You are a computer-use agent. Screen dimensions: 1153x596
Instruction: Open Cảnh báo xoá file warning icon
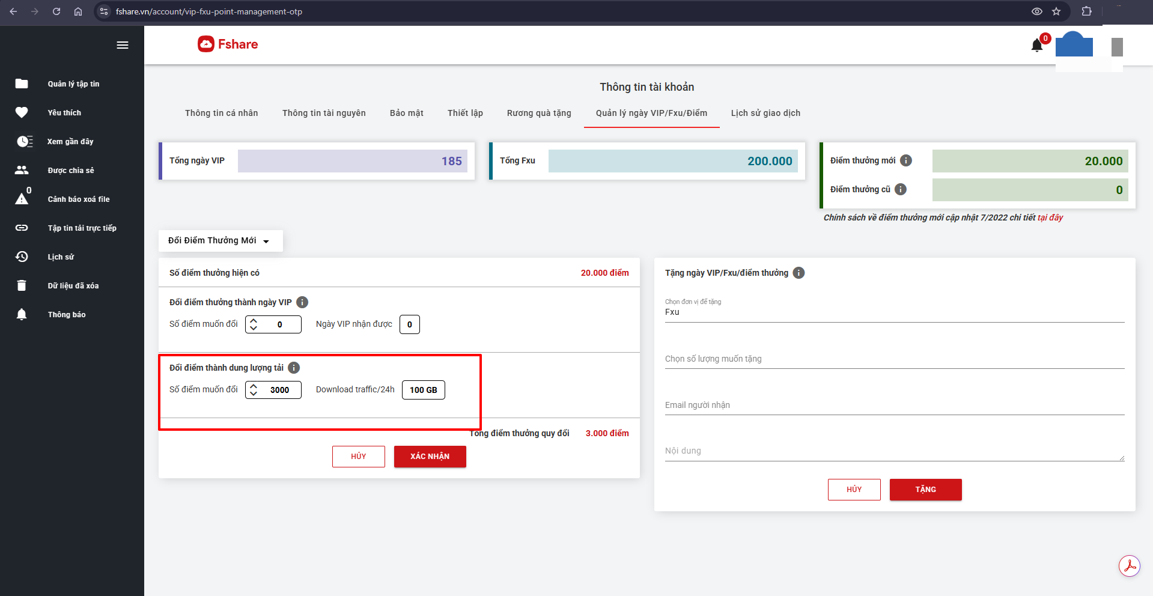point(22,199)
